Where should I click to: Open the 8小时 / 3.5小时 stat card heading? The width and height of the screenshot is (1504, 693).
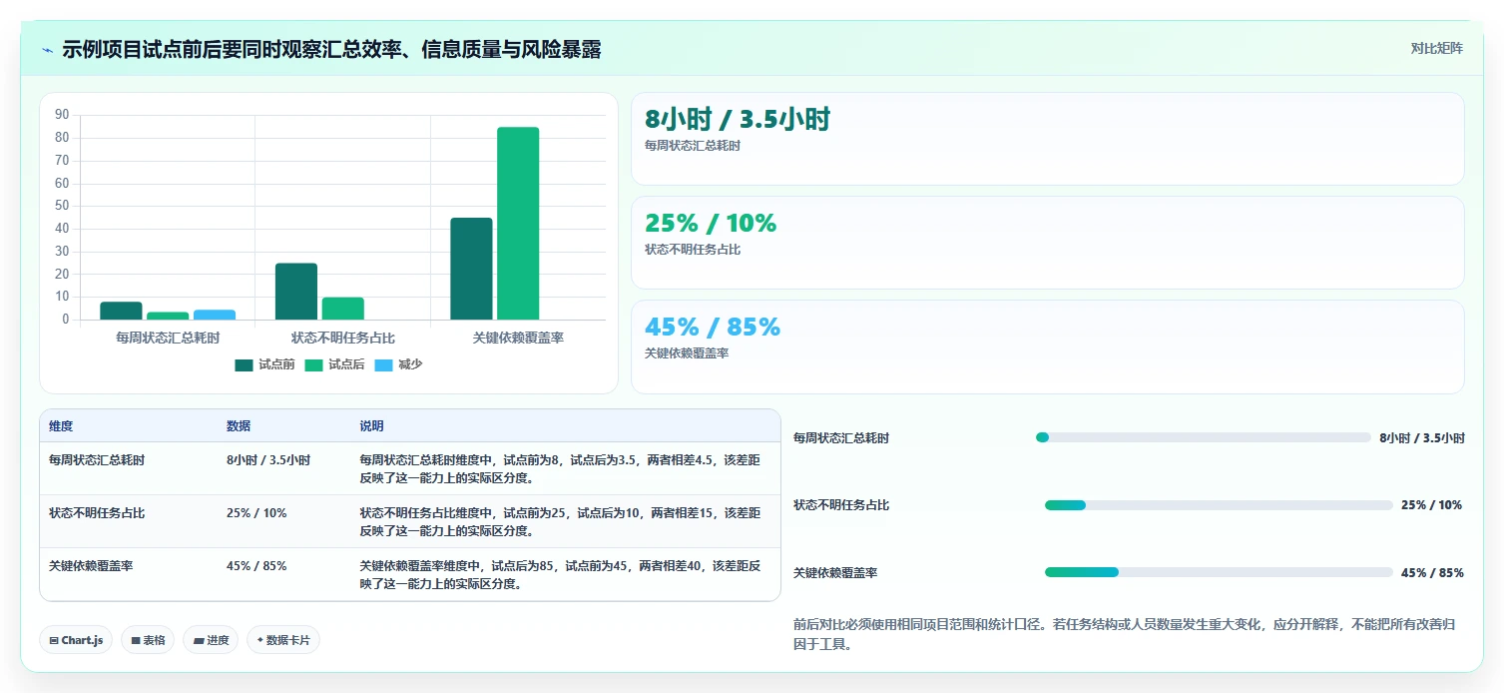[x=738, y=119]
